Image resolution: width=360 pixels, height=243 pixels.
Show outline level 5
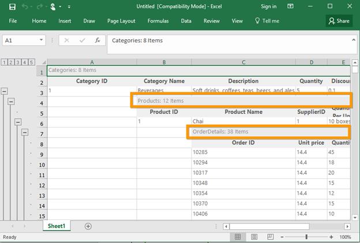coord(32,62)
